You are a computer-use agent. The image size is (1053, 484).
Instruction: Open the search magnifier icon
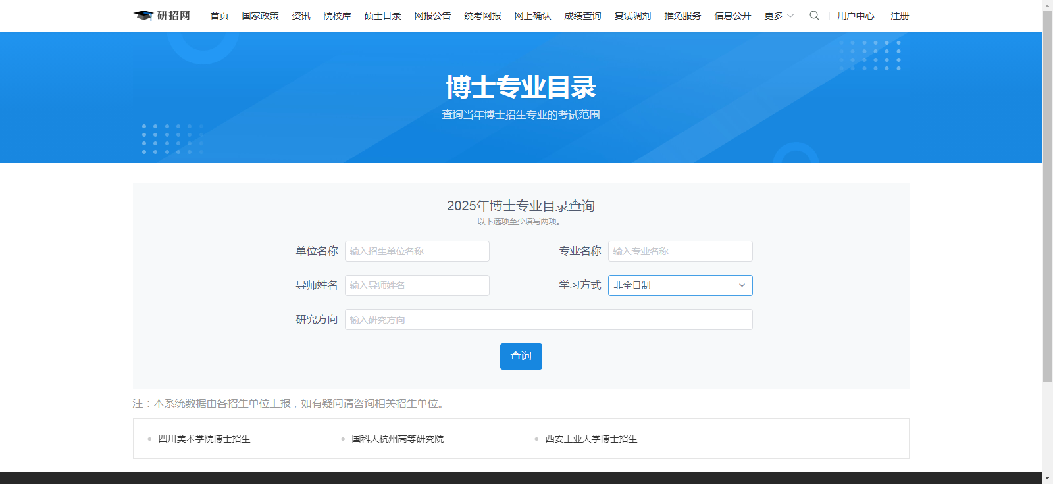[814, 16]
